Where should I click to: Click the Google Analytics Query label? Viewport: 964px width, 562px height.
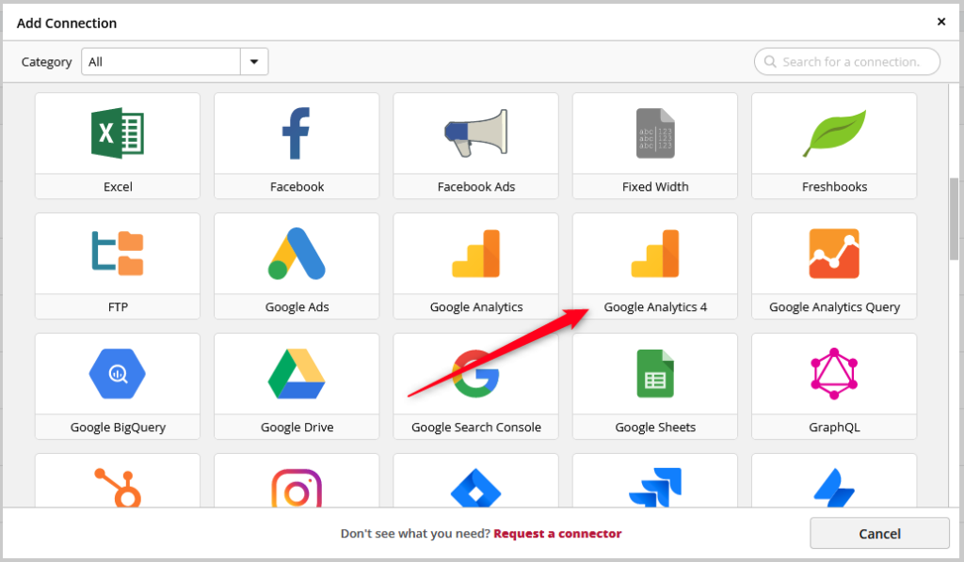[x=834, y=306]
